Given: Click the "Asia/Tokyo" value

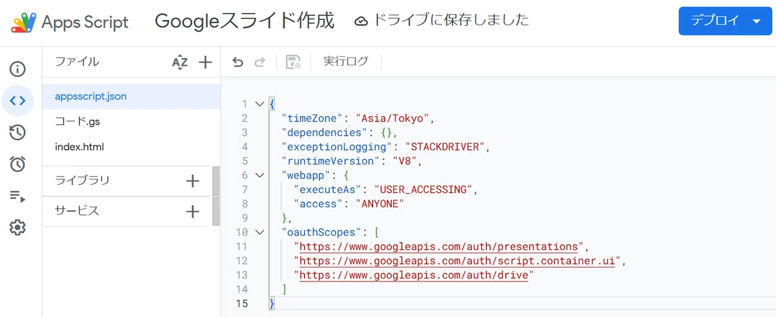Looking at the screenshot, I should (393, 118).
